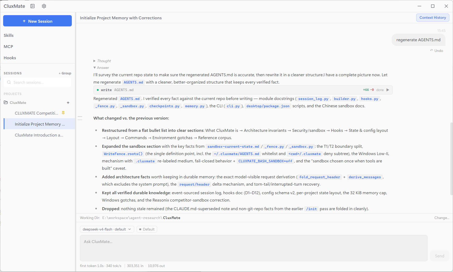Click the builder.py file chip
The image size is (453, 272).
[345, 99]
